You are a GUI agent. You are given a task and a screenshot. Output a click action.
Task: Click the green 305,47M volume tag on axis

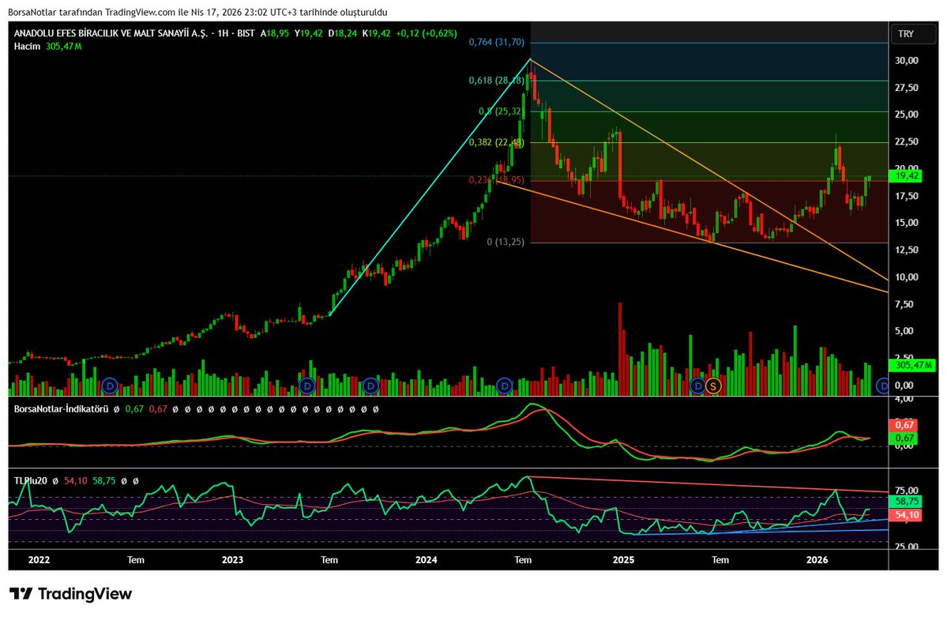pyautogui.click(x=911, y=365)
